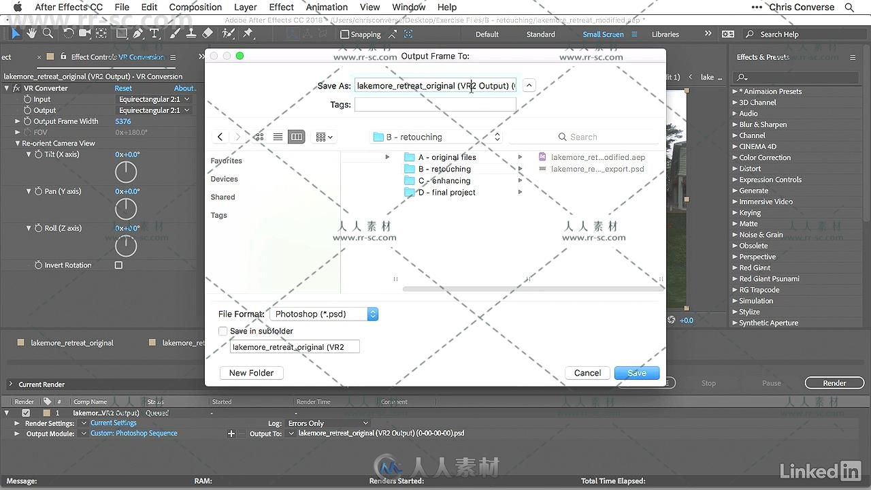The width and height of the screenshot is (871, 490).
Task: Open Custom: Photoshop Sequence output module link
Action: pyautogui.click(x=134, y=434)
